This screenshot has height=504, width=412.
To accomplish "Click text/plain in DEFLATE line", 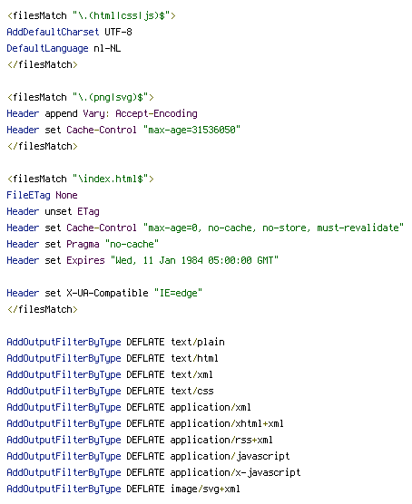I will point(197,342).
